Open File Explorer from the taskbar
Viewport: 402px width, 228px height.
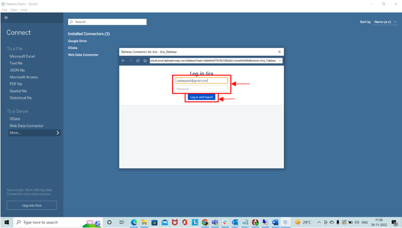click(x=144, y=222)
